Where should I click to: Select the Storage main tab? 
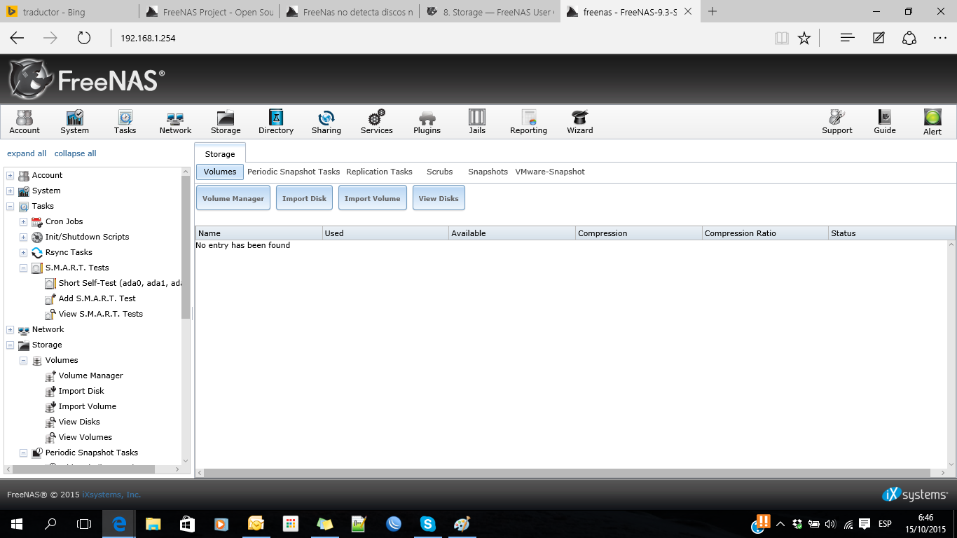[220, 153]
